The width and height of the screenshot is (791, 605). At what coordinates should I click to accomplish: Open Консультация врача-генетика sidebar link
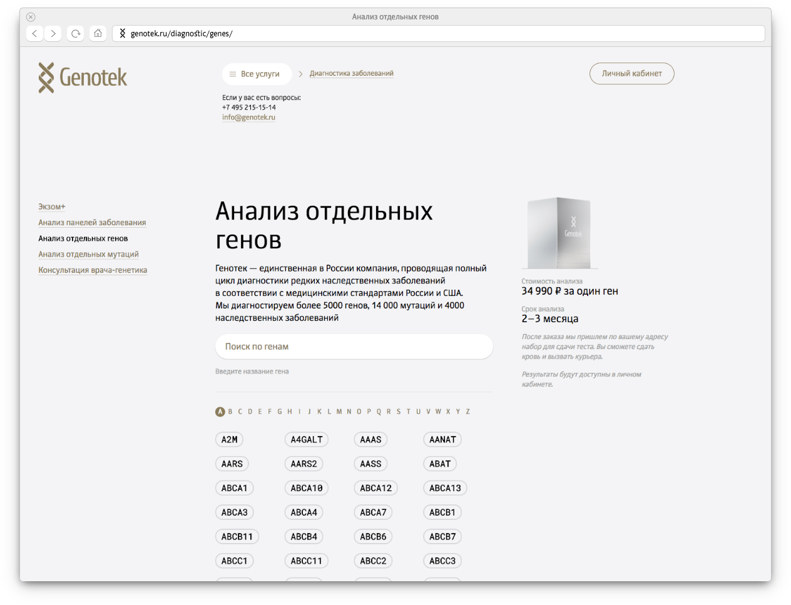tap(93, 270)
